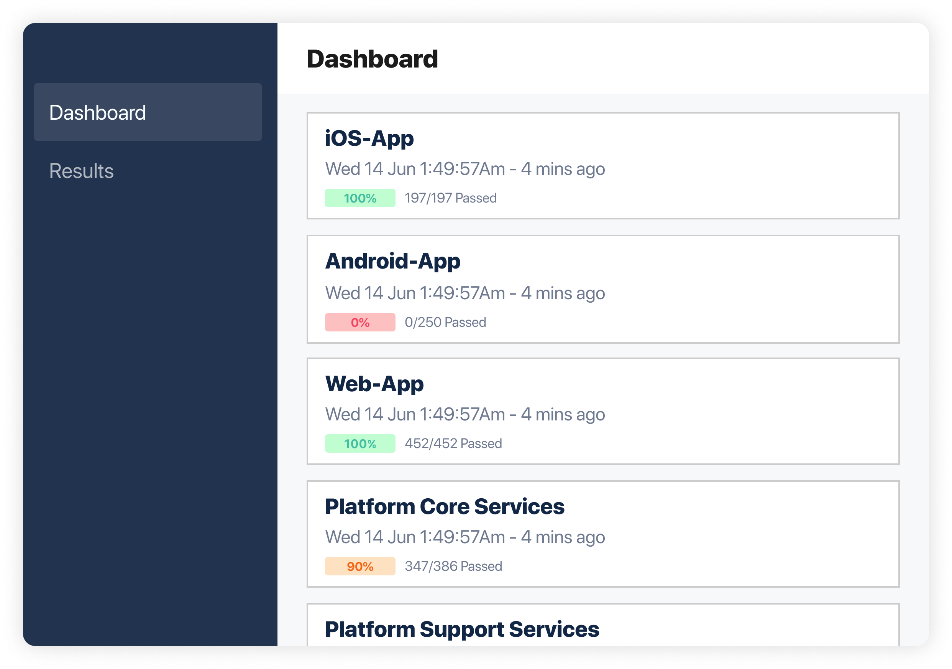Click the Dashboard page heading
Image resolution: width=952 pixels, height=669 pixels.
(x=372, y=59)
